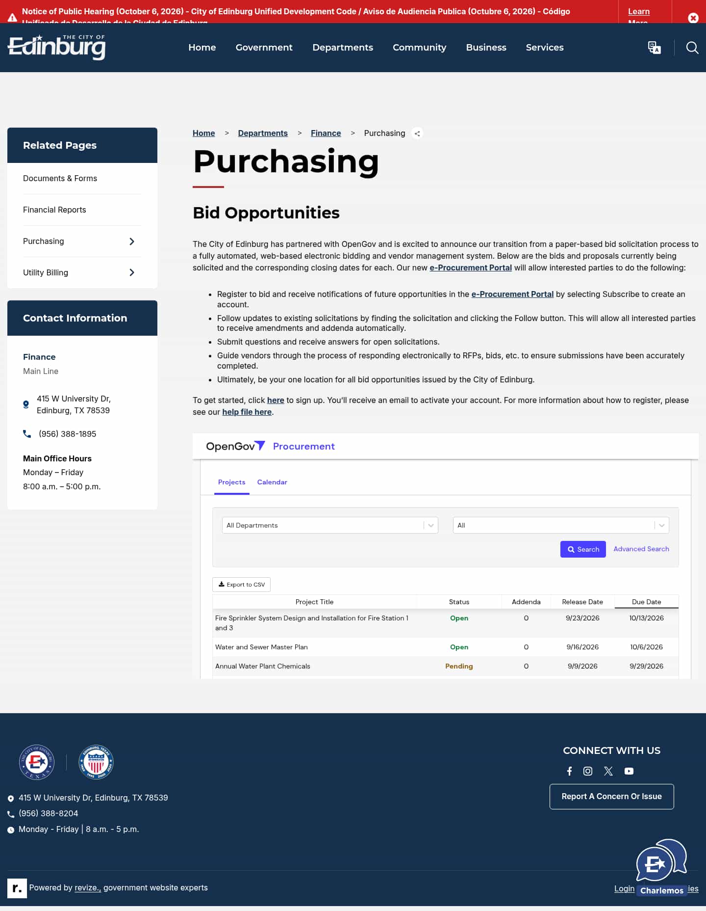Sort by the Due Date column header
This screenshot has width=706, height=911.
pos(646,602)
